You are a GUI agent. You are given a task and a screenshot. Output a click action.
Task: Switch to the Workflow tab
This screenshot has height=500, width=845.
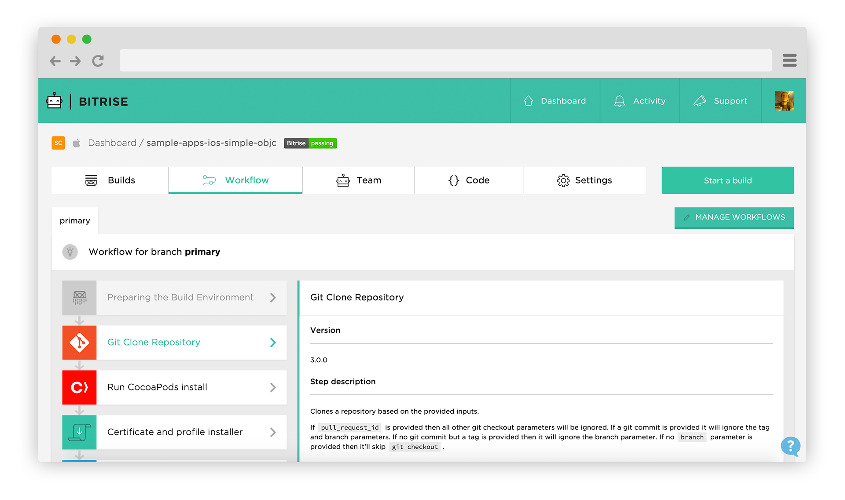coord(235,180)
